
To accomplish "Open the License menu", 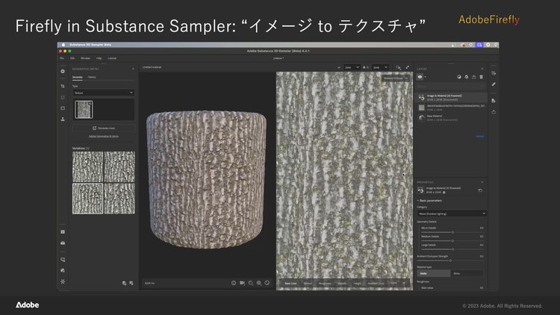I will point(112,58).
